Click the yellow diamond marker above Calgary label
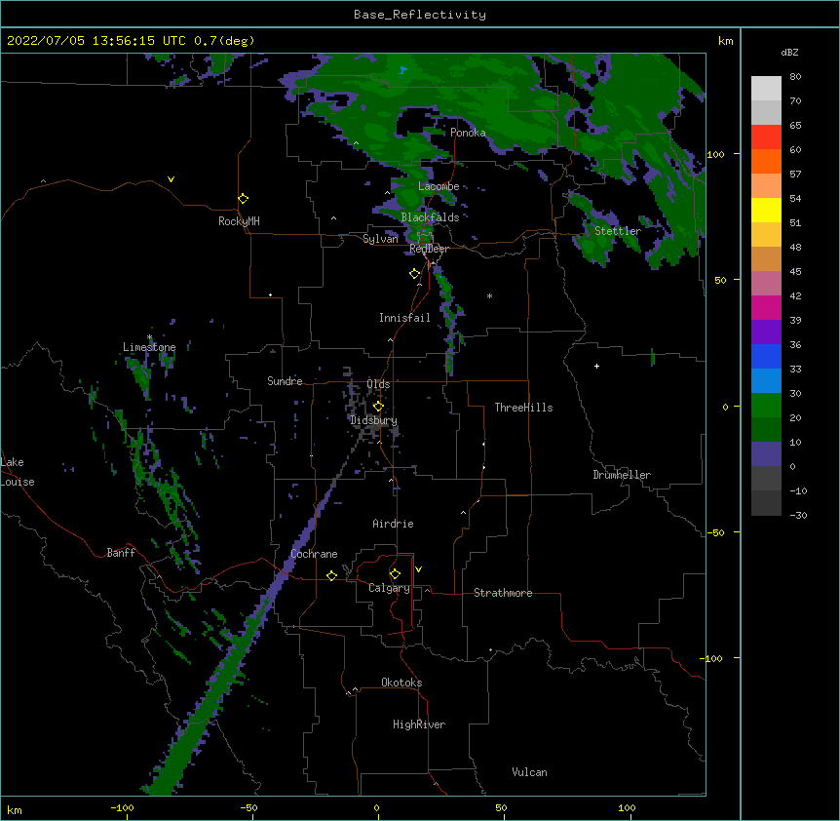Viewport: 840px width, 821px height. 395,574
